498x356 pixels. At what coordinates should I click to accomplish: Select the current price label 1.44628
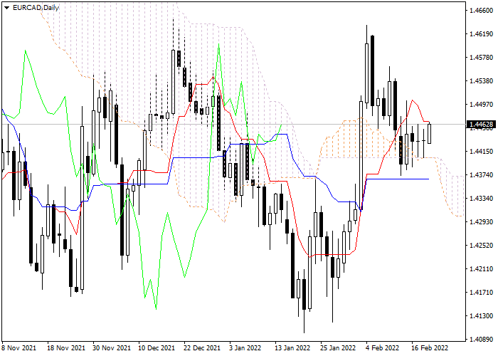coord(481,125)
